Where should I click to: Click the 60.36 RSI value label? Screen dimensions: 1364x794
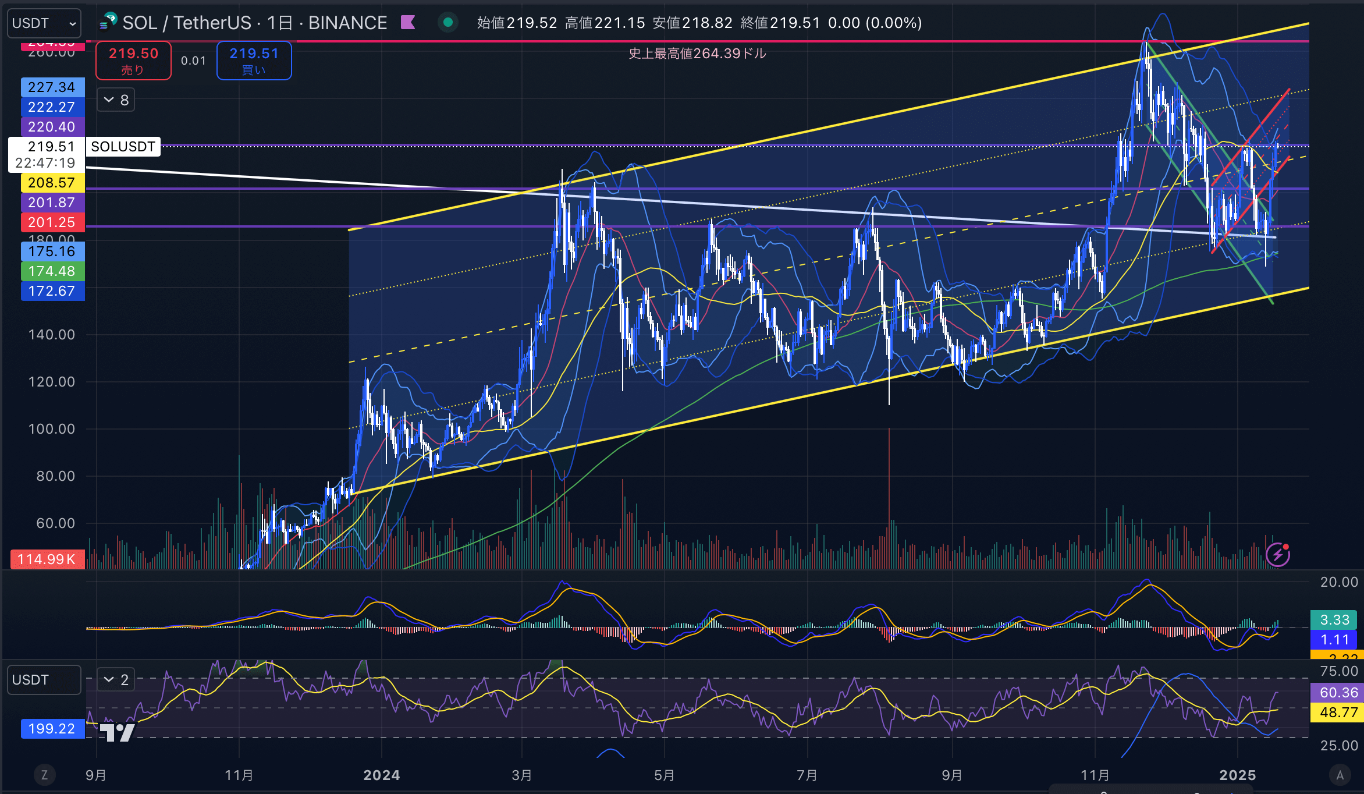point(1338,693)
